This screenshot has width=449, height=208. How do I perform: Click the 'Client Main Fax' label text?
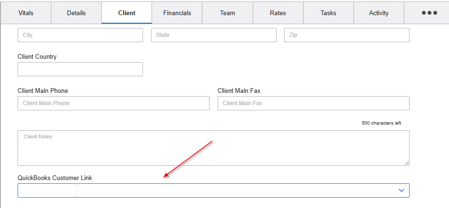tap(239, 90)
